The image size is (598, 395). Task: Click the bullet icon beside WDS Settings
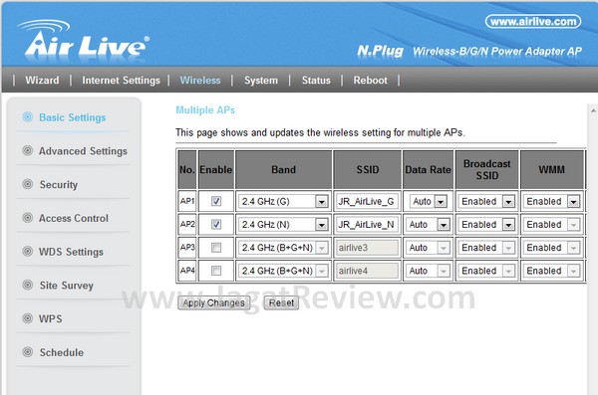(x=28, y=251)
